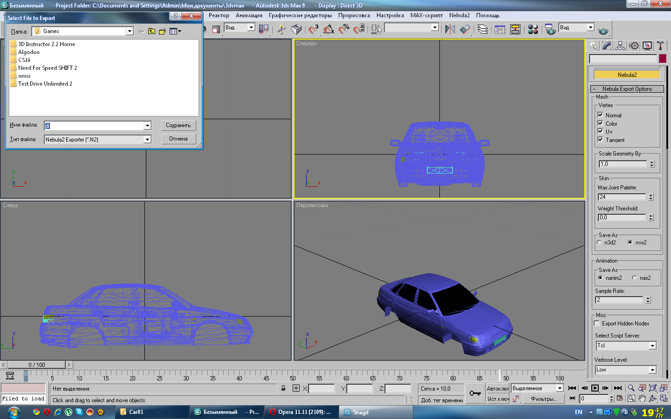Click the Сохранить button
This screenshot has width=671, height=419.
tap(178, 125)
